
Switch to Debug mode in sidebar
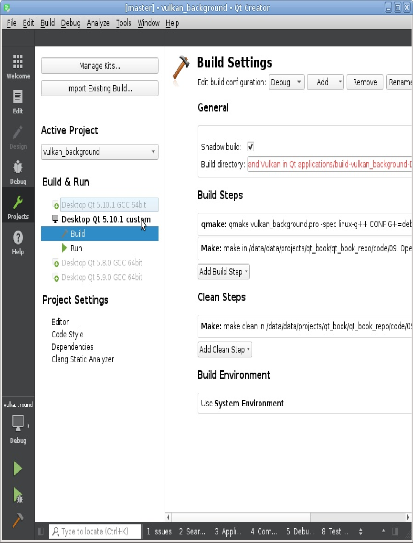click(18, 172)
